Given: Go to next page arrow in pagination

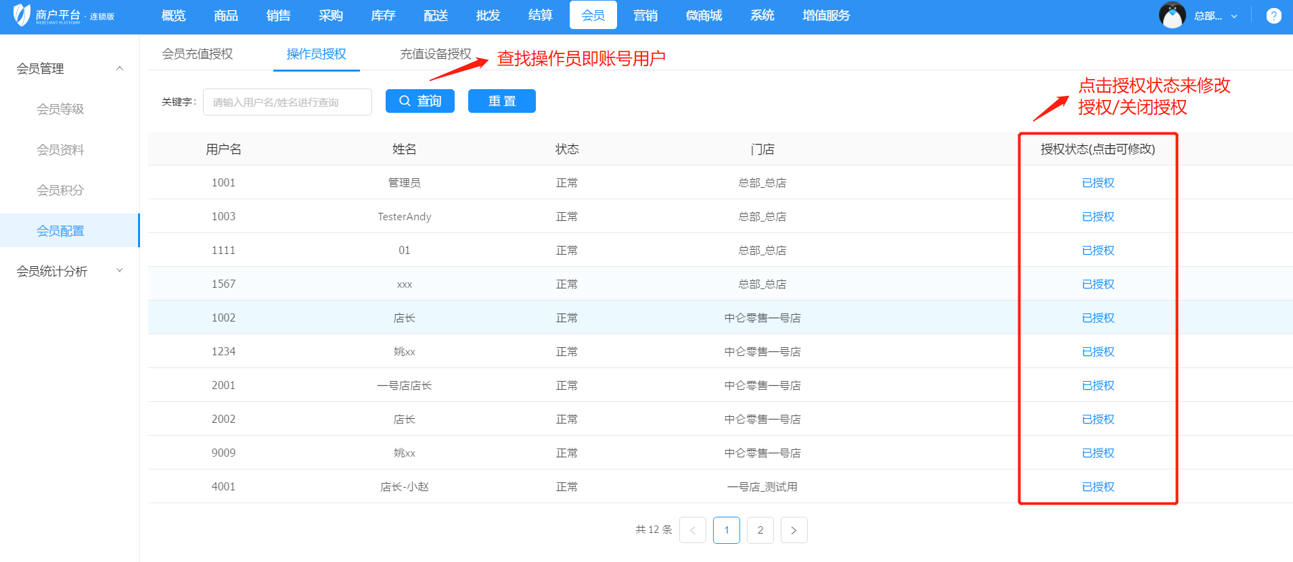Looking at the screenshot, I should click(794, 530).
